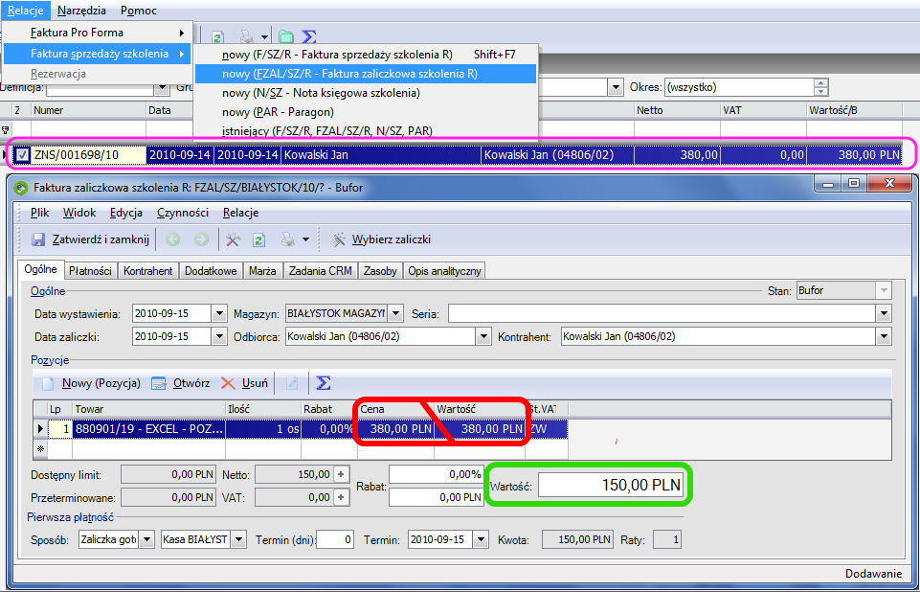Expand Faktura Pro Forma submenu
The height and width of the screenshot is (592, 920).
[x=98, y=33]
